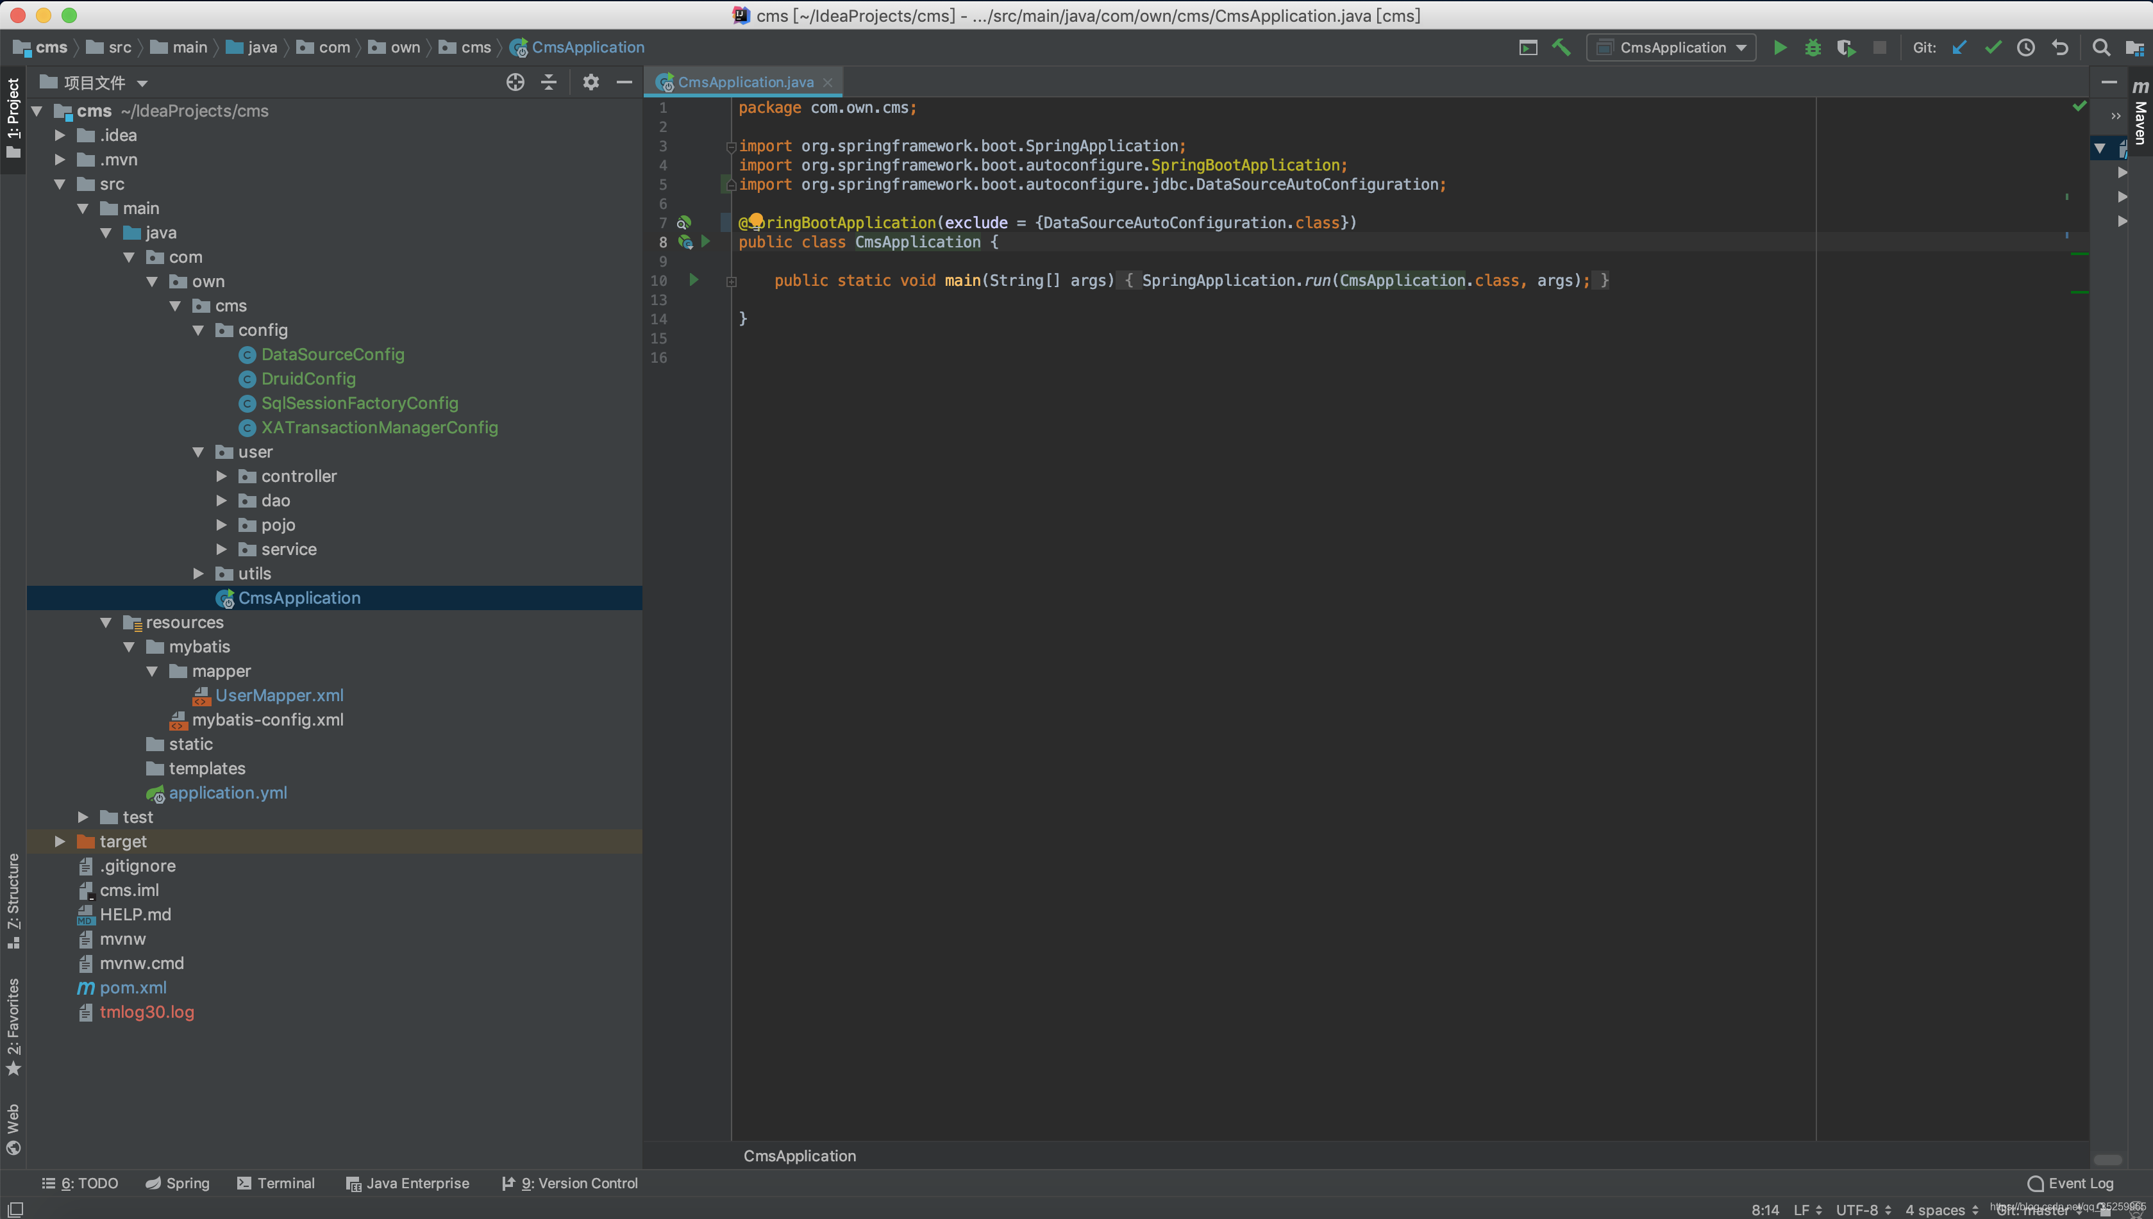Run with coverage icon in toolbar
Screen dimensions: 2153x1219
coord(1846,47)
